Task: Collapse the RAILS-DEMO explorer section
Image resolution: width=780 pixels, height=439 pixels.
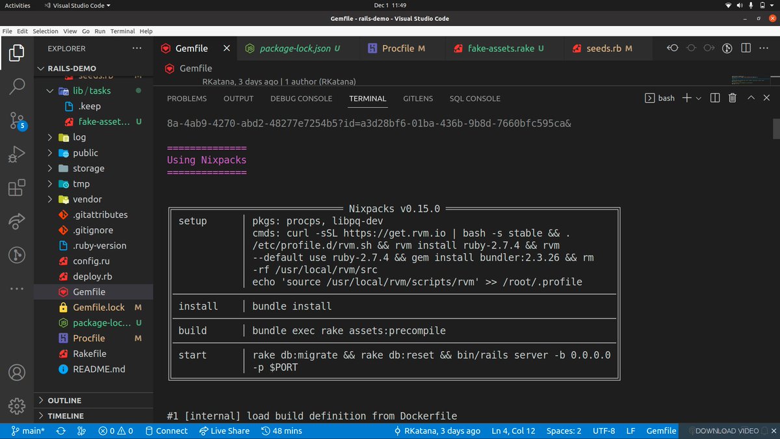Action: pos(93,68)
